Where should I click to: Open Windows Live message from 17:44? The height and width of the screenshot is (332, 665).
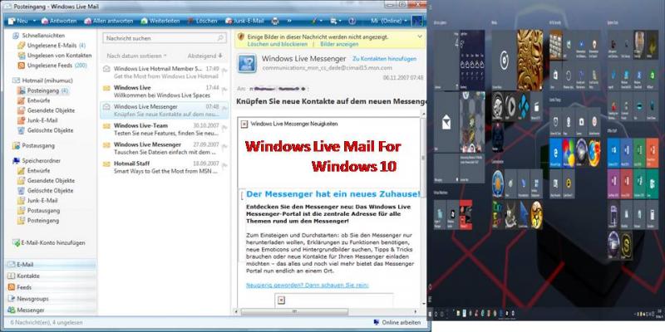165,91
